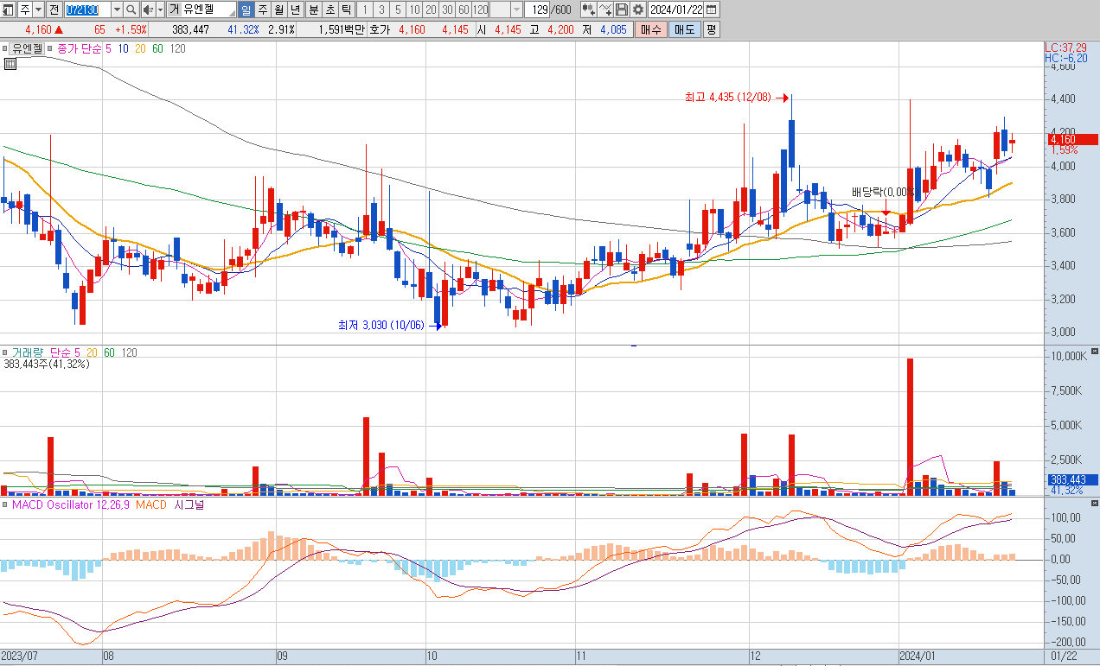
Task: Select weekly 주 period next to 일
Action: (262, 10)
